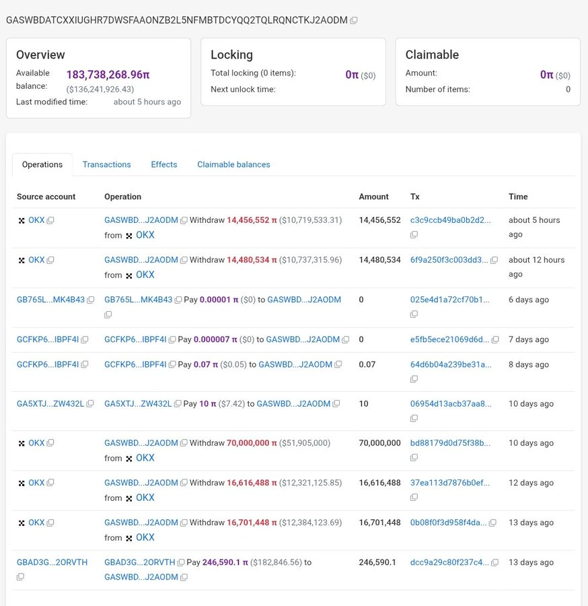Copy transaction hash dcc9a29c80f237c4

pyautogui.click(x=494, y=563)
